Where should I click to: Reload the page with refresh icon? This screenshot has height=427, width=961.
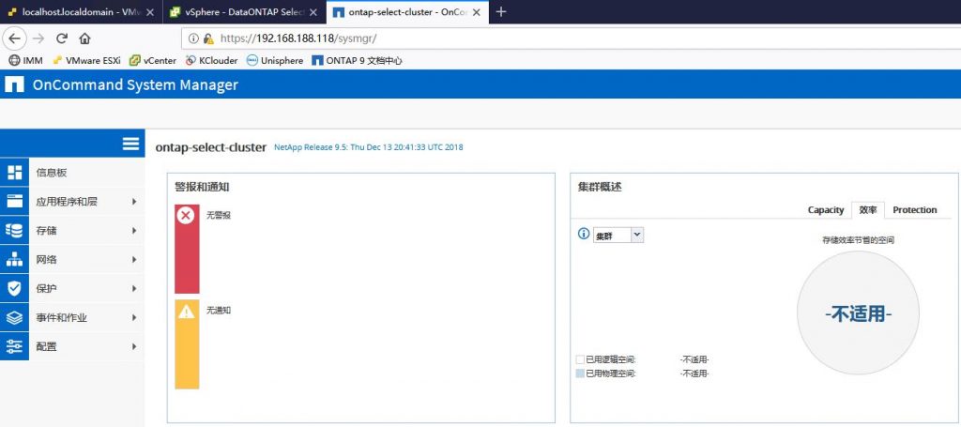[61, 38]
